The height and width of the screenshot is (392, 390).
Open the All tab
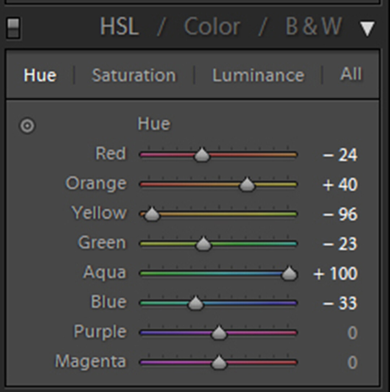(351, 74)
